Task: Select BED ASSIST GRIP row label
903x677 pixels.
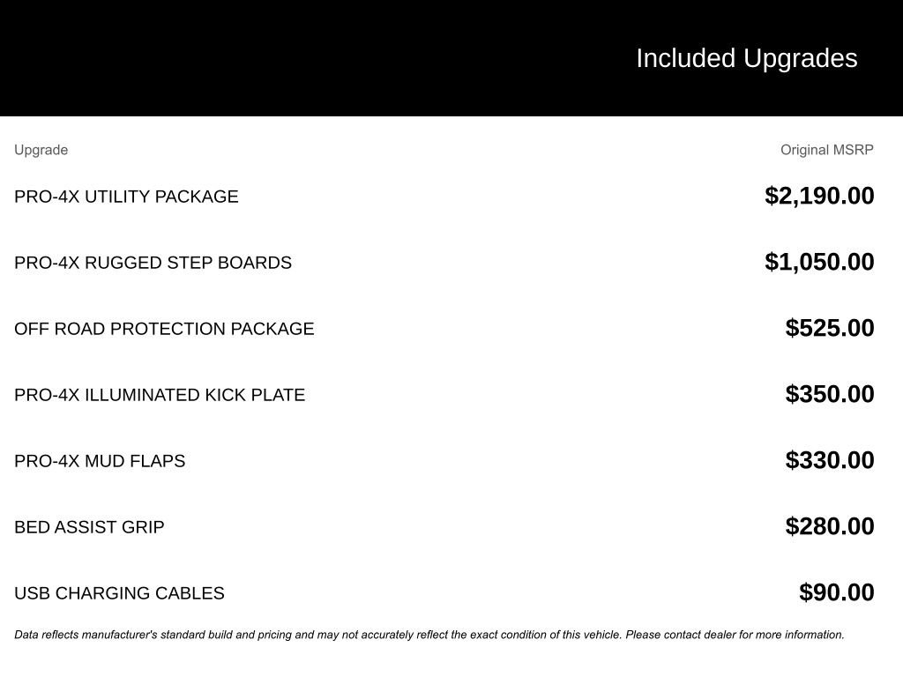Action: coord(89,527)
